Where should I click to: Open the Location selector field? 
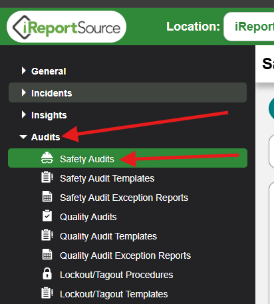pos(249,27)
